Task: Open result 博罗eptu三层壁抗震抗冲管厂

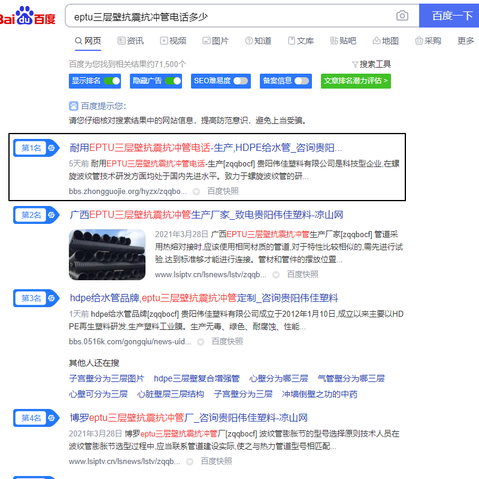Action: tap(189, 417)
